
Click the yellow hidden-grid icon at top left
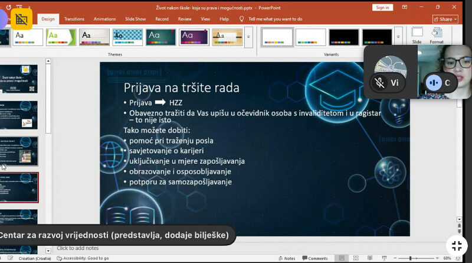tap(21, 19)
